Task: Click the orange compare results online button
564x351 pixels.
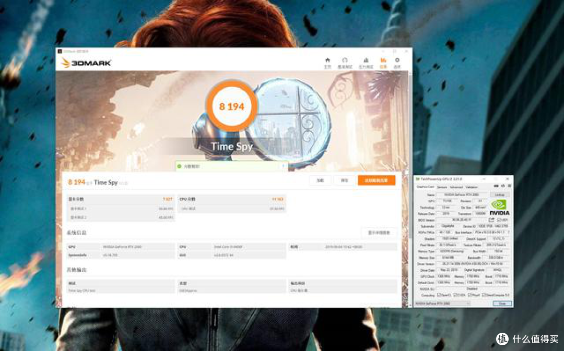Action: pyautogui.click(x=376, y=180)
